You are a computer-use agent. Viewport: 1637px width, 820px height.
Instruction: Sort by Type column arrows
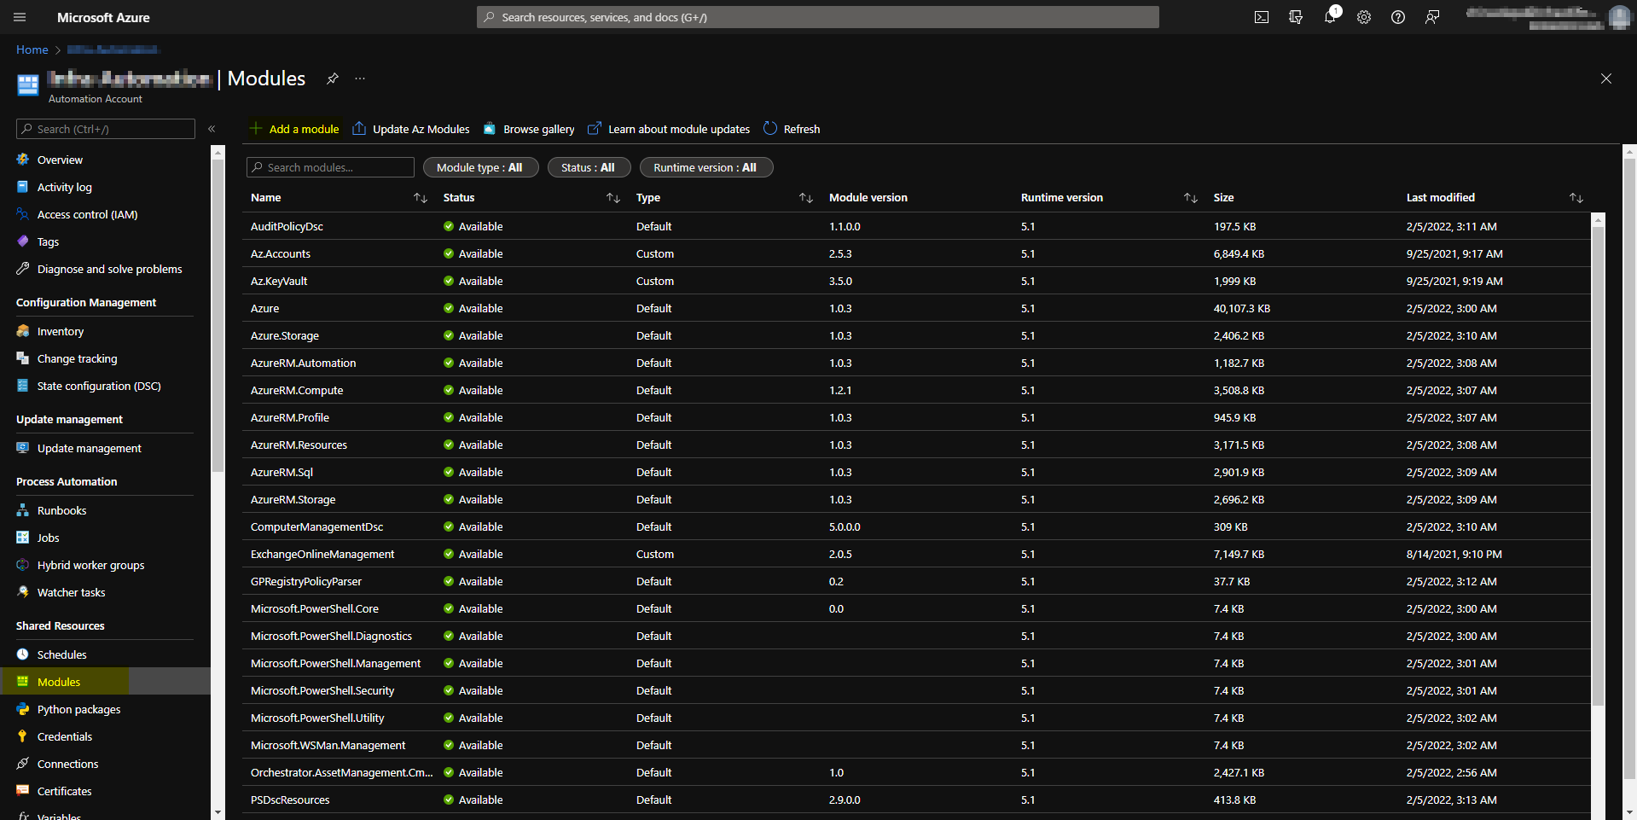click(x=806, y=198)
